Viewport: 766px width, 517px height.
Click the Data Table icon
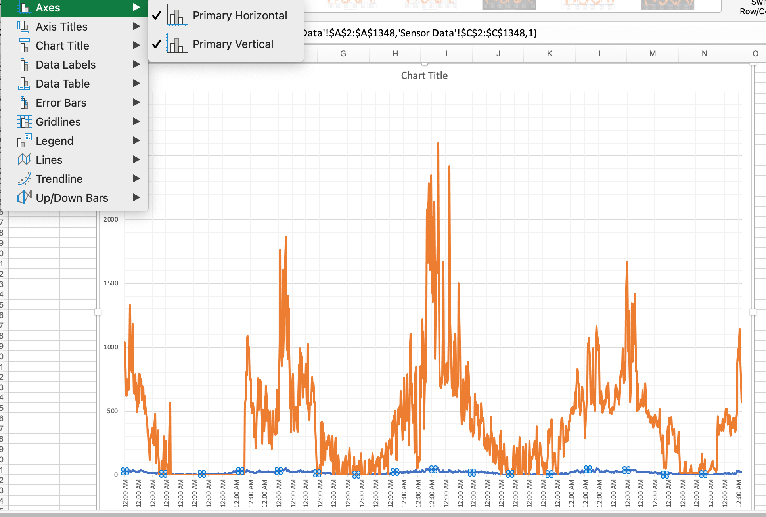(x=23, y=84)
